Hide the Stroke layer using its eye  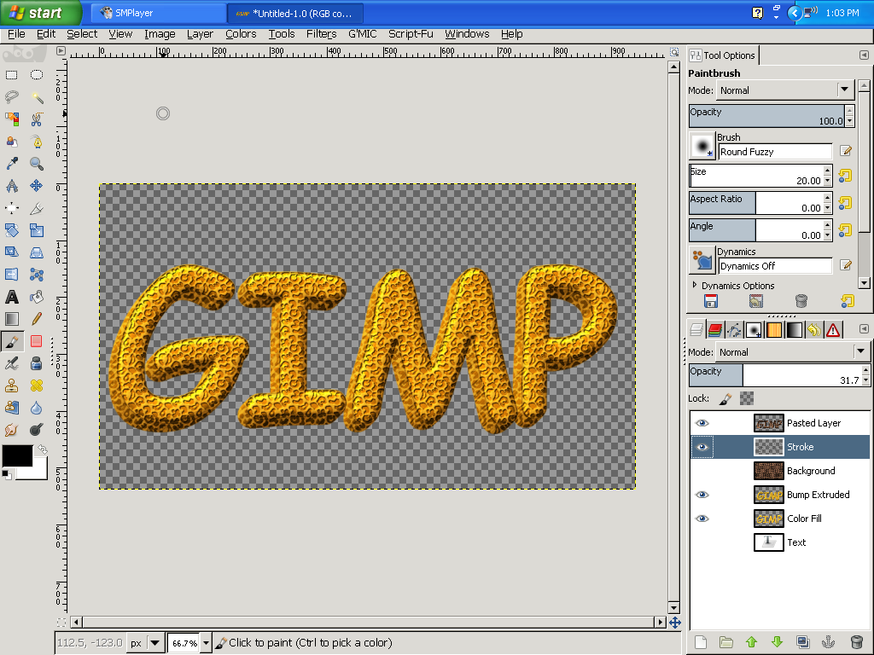(x=702, y=447)
